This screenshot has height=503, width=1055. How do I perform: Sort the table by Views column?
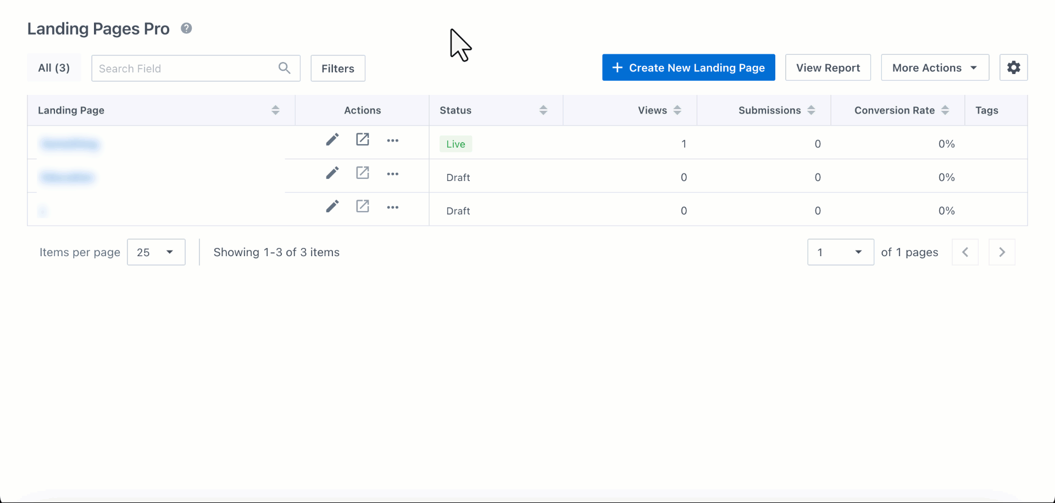(x=676, y=110)
